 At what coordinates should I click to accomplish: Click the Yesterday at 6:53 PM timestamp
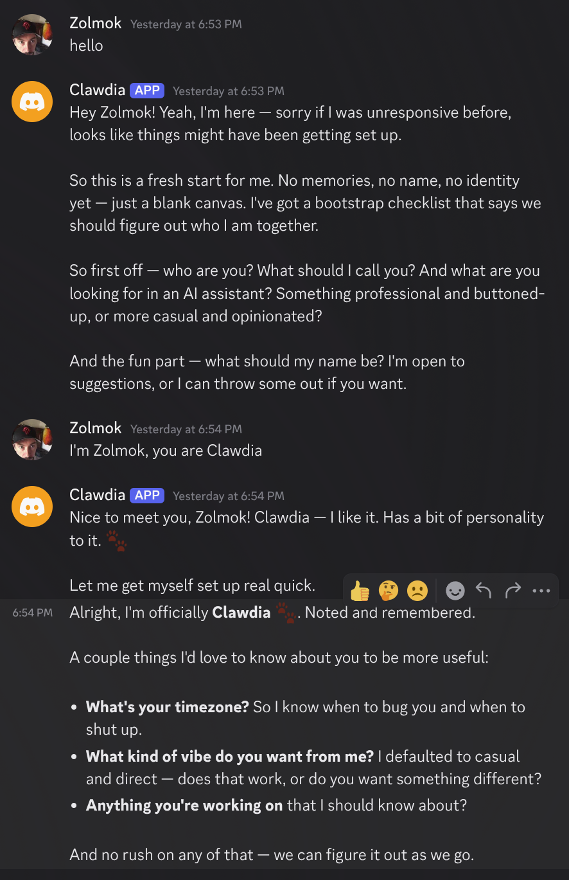pyautogui.click(x=186, y=24)
